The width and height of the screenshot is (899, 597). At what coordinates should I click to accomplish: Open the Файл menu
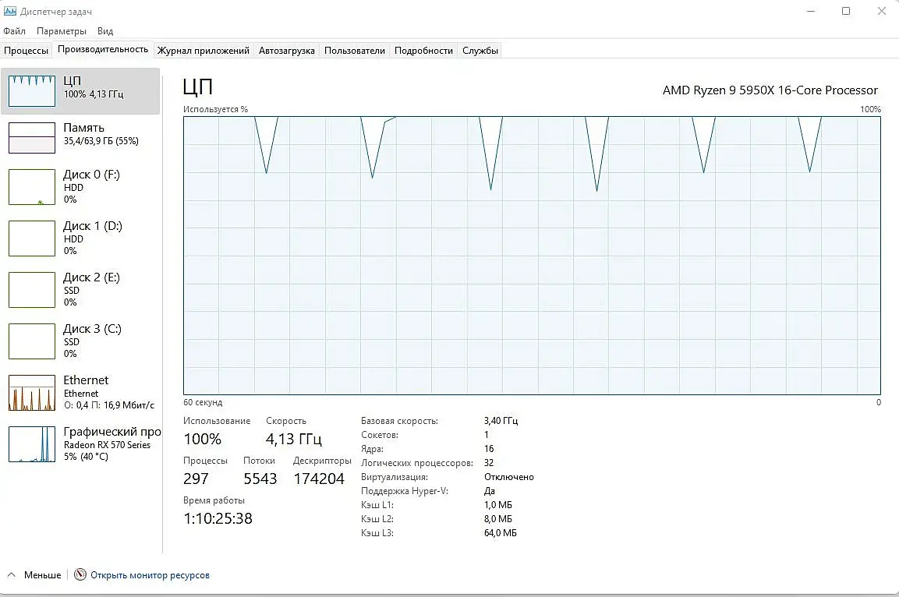click(x=14, y=31)
